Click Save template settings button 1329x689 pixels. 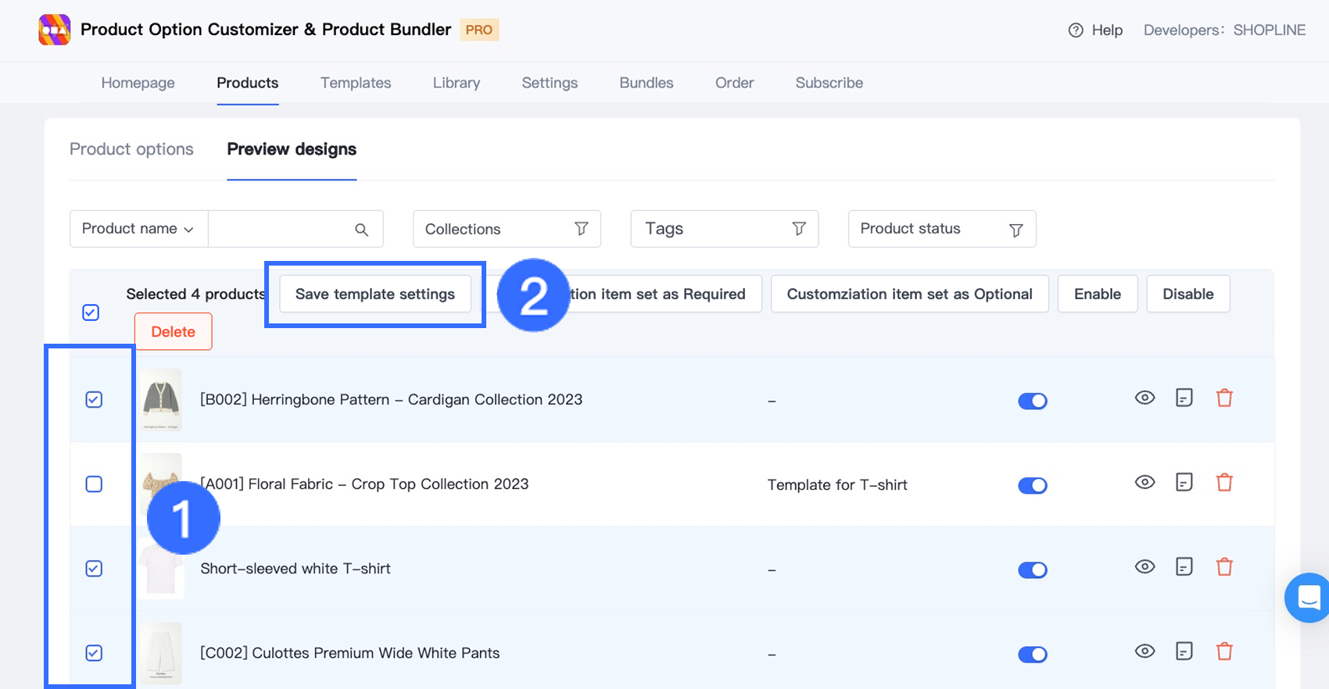tap(375, 295)
